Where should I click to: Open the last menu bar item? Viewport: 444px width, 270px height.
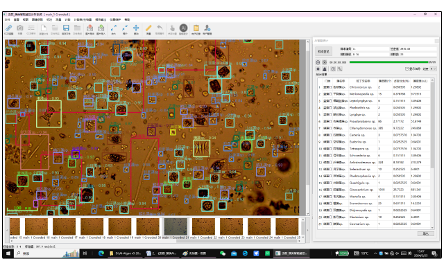coord(127,19)
